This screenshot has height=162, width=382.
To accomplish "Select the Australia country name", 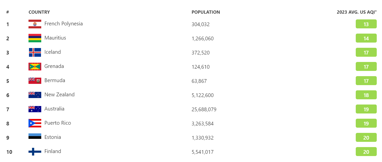I will click(54, 109).
